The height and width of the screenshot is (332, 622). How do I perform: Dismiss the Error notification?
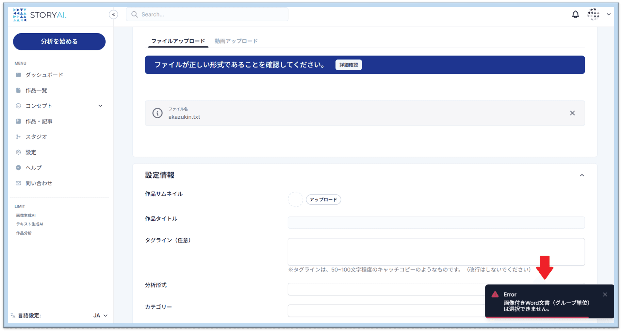605,294
